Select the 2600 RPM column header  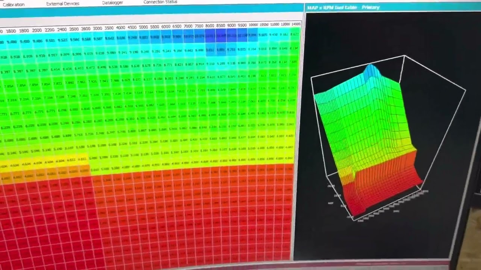click(x=74, y=29)
